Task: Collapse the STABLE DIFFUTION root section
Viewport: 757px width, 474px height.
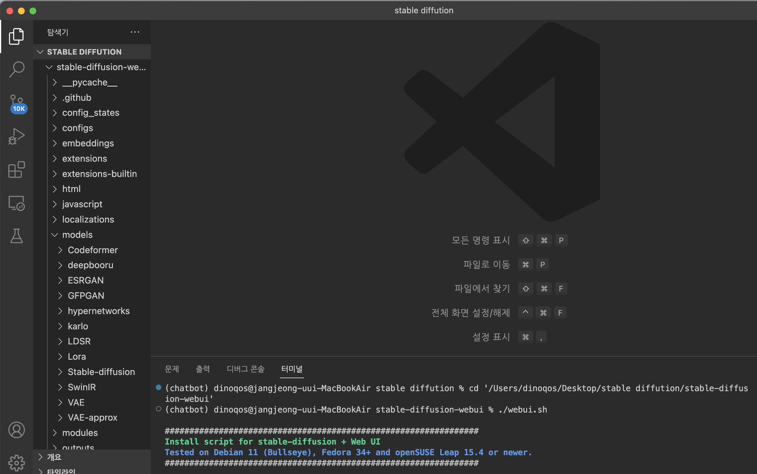Action: [84, 52]
